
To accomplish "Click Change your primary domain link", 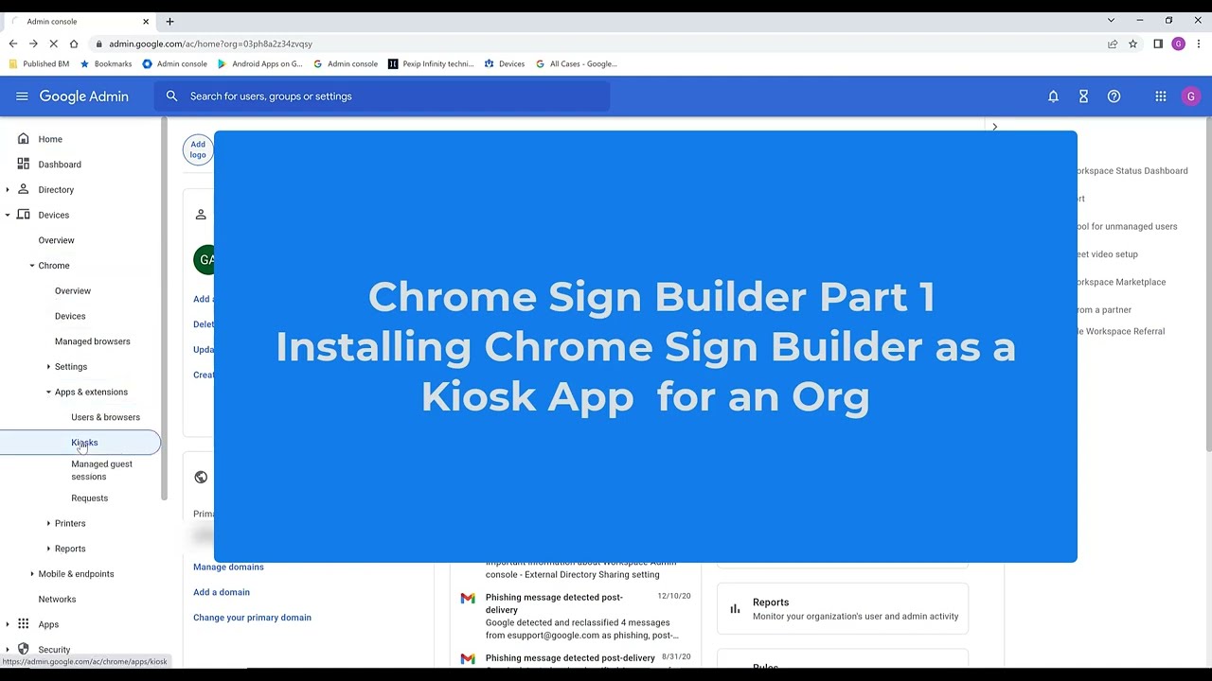I will click(252, 618).
